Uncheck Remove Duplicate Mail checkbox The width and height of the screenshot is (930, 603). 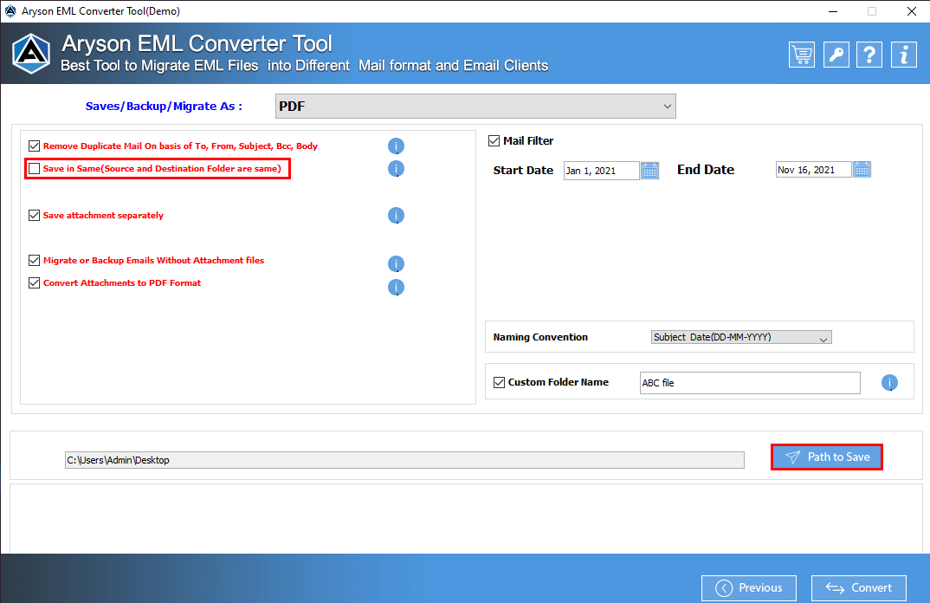35,146
